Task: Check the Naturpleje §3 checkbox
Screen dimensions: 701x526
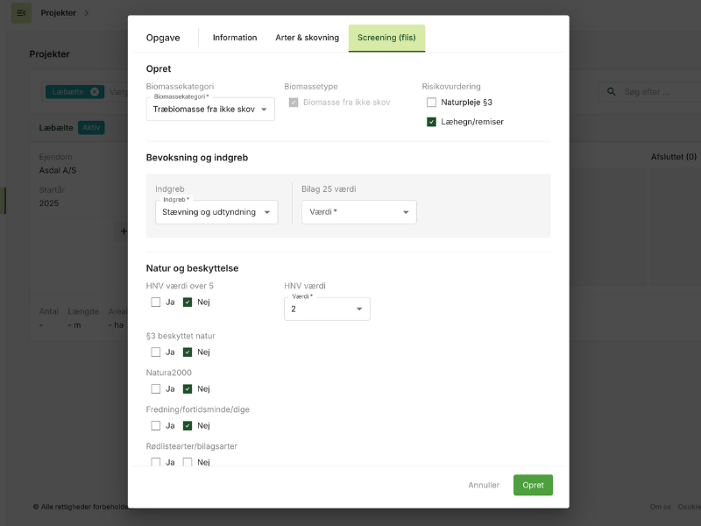Action: coord(431,103)
